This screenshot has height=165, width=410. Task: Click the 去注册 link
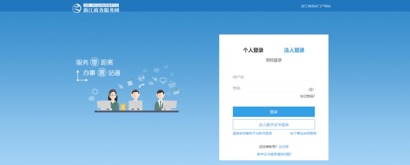click(x=284, y=147)
